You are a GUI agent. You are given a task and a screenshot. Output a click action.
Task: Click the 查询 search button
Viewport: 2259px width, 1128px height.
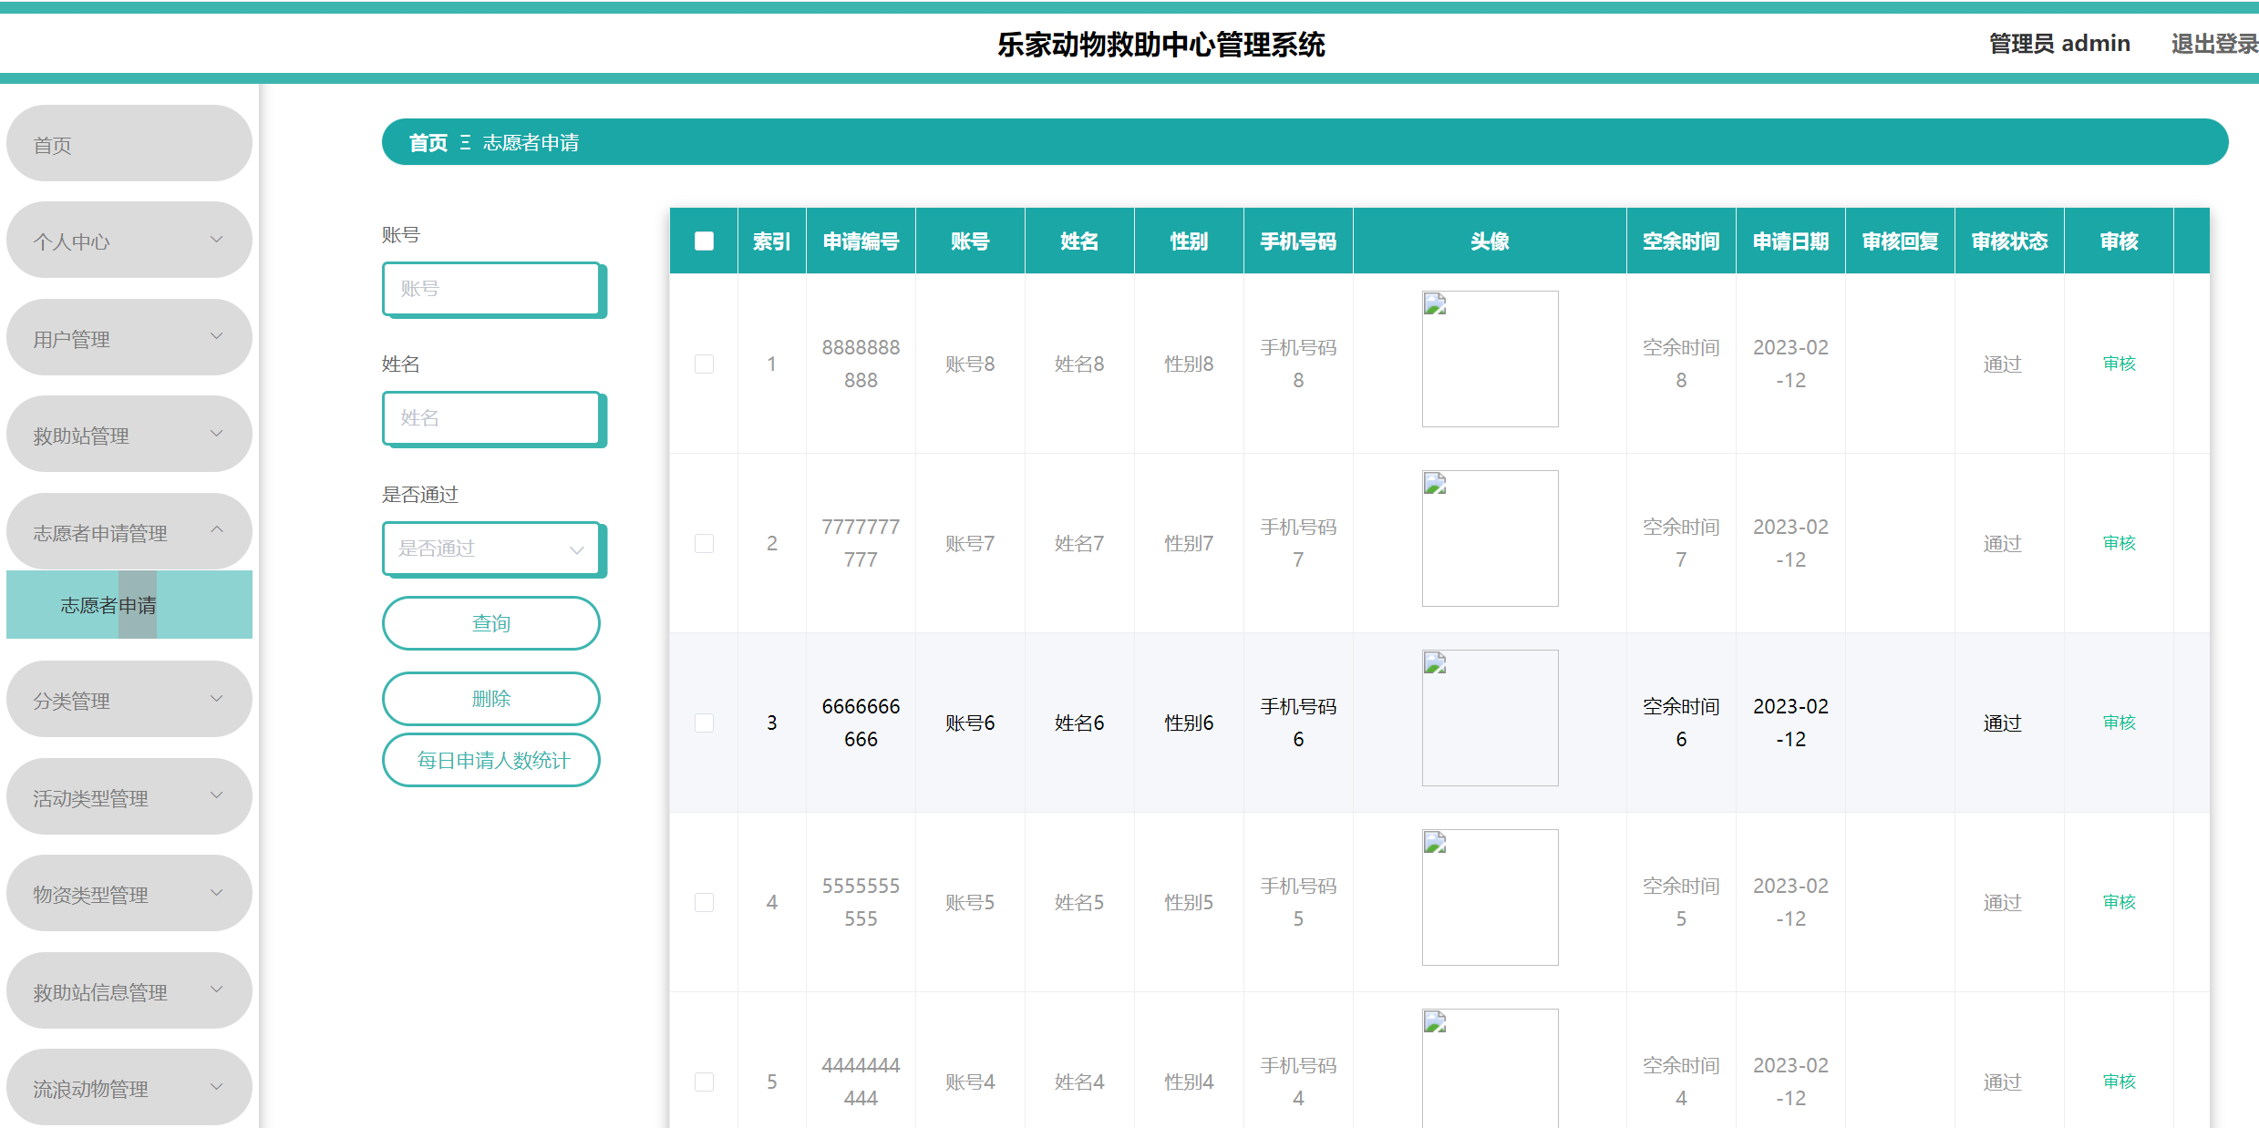click(491, 623)
